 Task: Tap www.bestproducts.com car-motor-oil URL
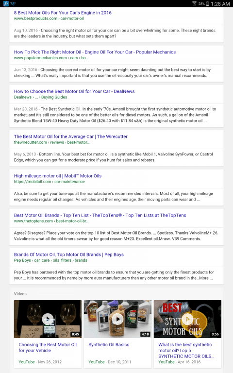pyautogui.click(x=49, y=18)
